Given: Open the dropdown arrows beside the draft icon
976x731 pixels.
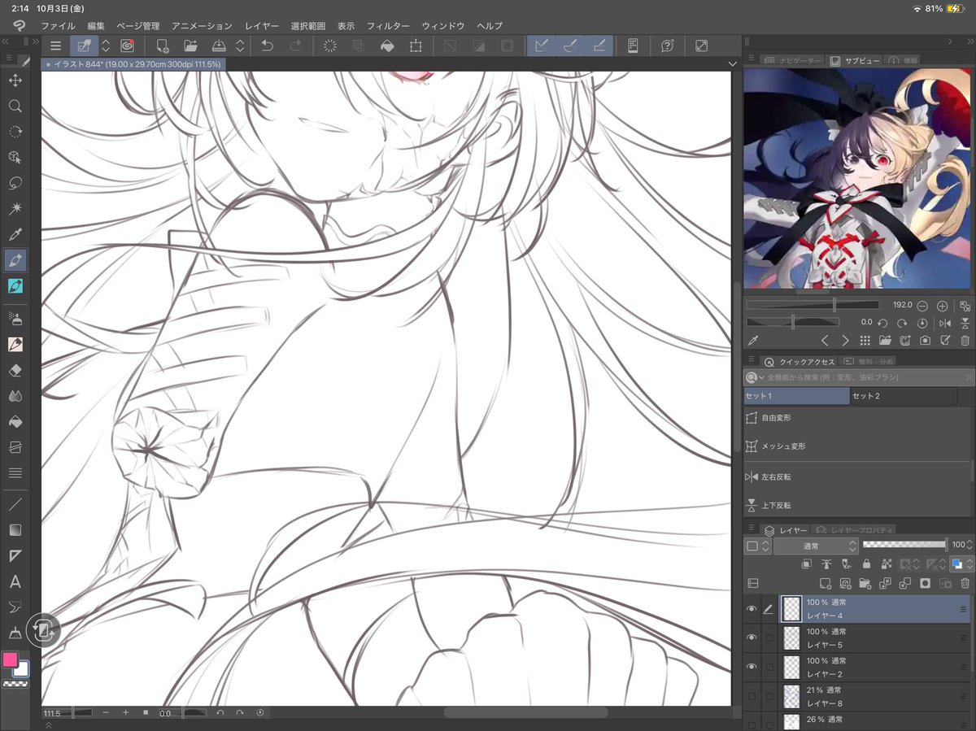Looking at the screenshot, I should point(105,46).
